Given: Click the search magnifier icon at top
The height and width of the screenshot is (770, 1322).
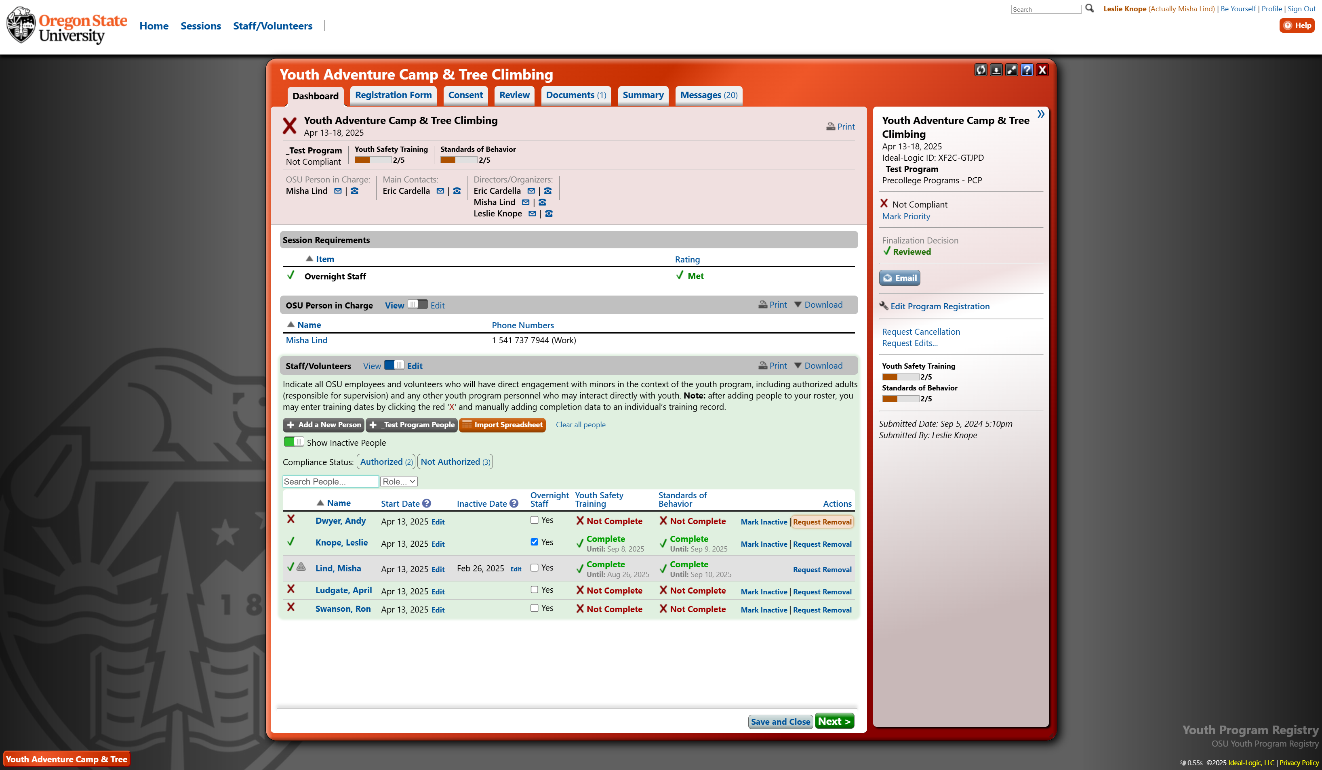Looking at the screenshot, I should pyautogui.click(x=1090, y=8).
